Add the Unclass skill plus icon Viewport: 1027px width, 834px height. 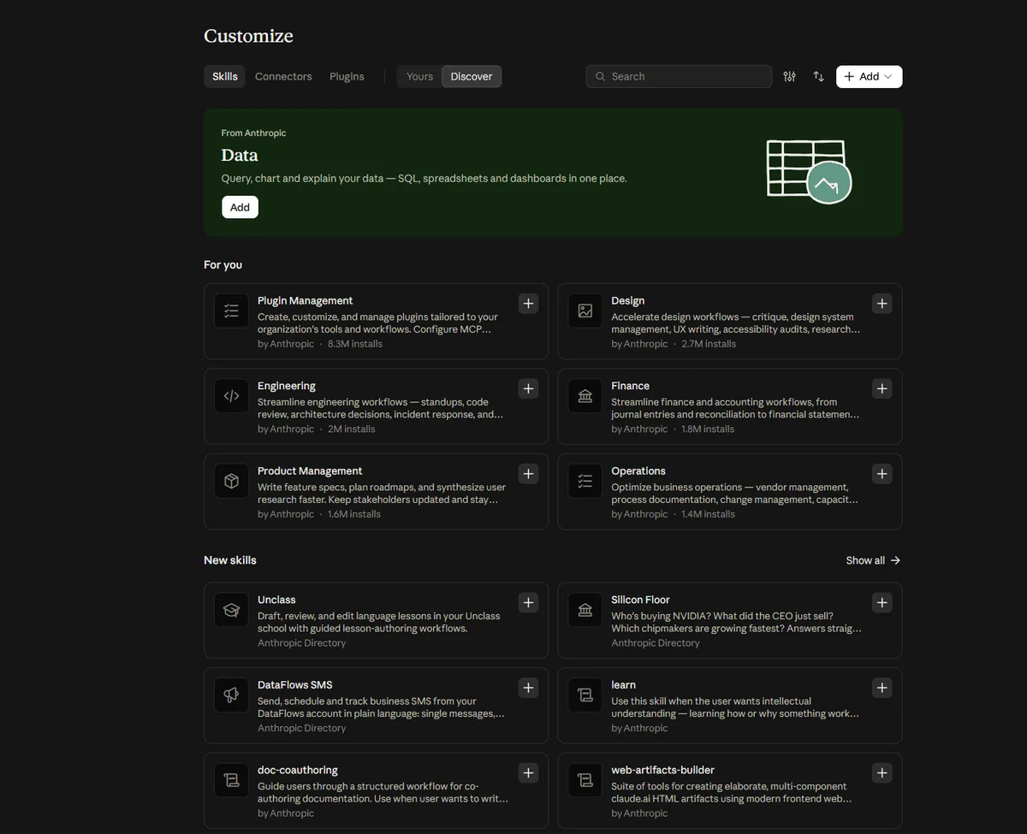pos(528,602)
